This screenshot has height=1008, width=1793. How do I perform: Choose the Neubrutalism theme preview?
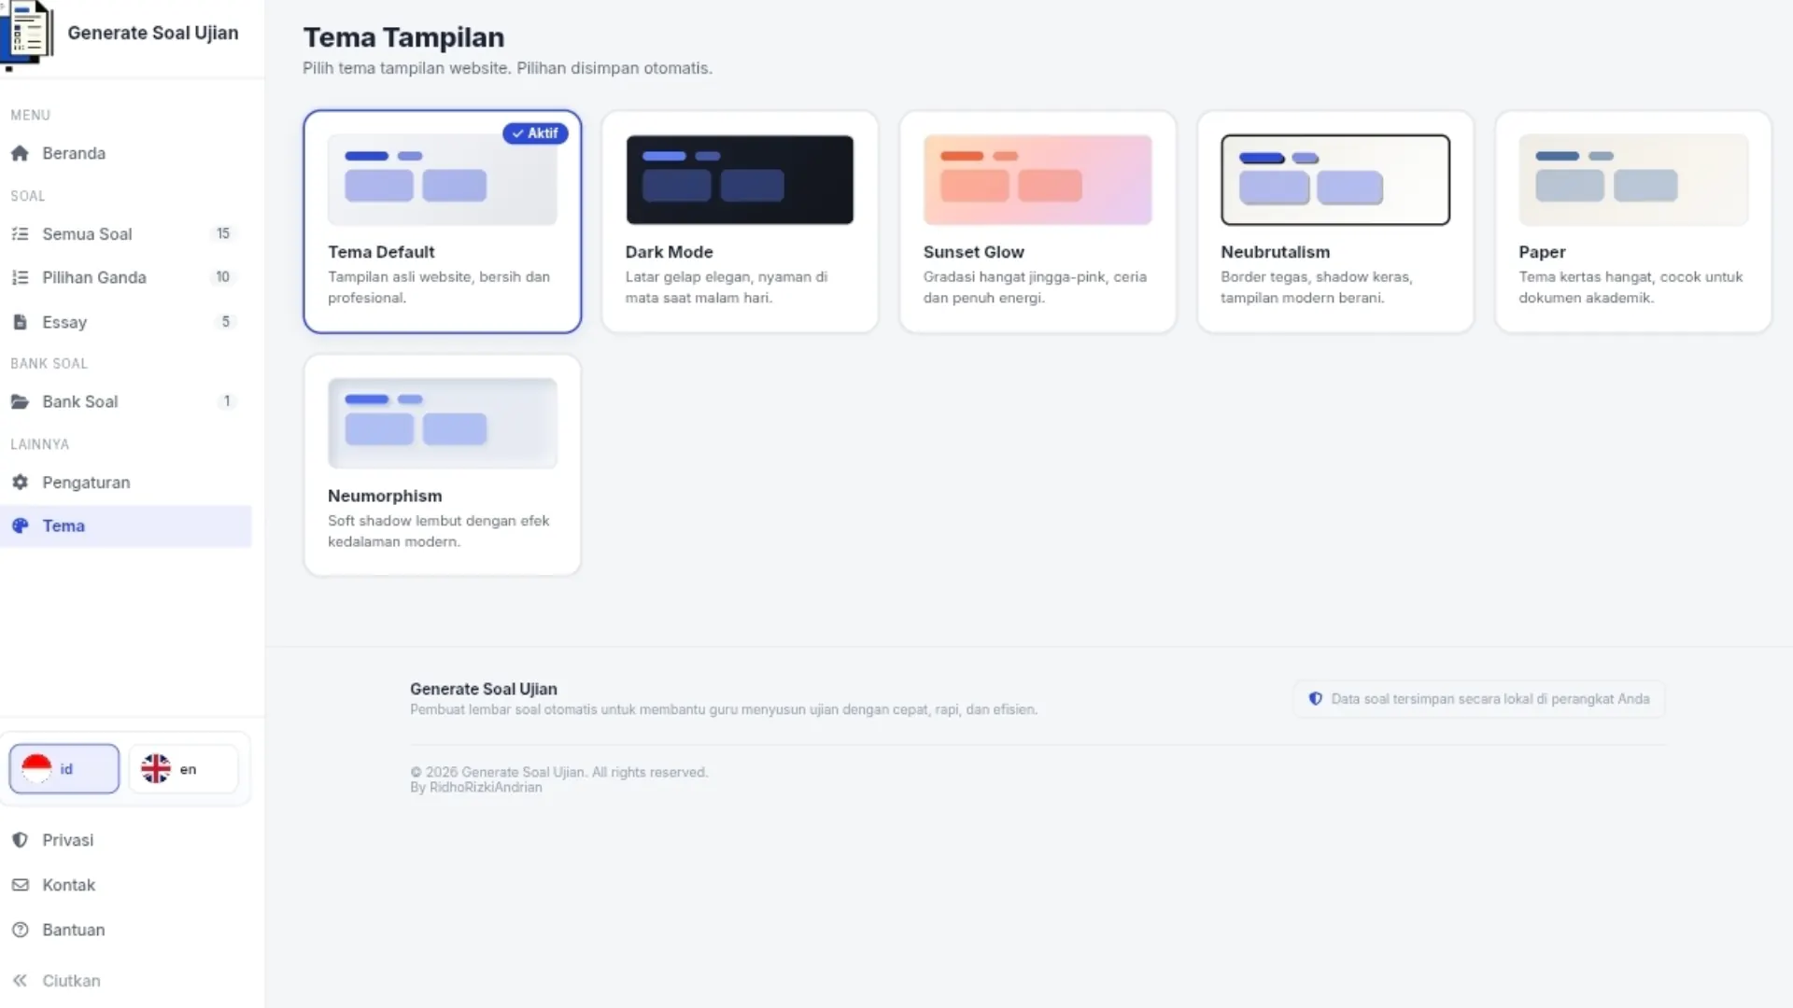(x=1335, y=180)
